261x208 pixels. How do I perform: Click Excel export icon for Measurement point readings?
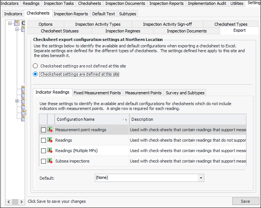[x=50, y=130]
